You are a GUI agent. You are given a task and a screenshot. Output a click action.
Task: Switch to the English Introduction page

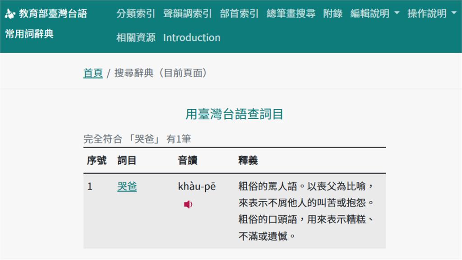tap(192, 37)
